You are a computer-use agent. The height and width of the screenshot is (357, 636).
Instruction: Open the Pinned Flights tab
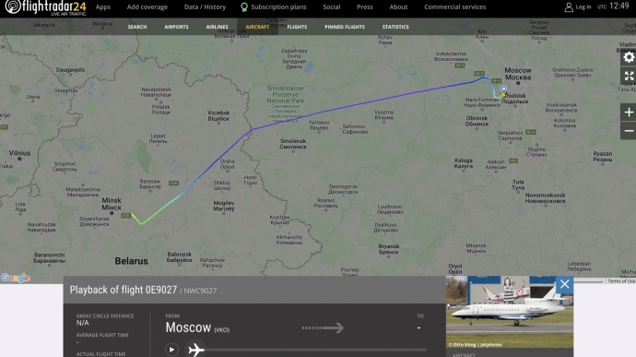pyautogui.click(x=345, y=27)
